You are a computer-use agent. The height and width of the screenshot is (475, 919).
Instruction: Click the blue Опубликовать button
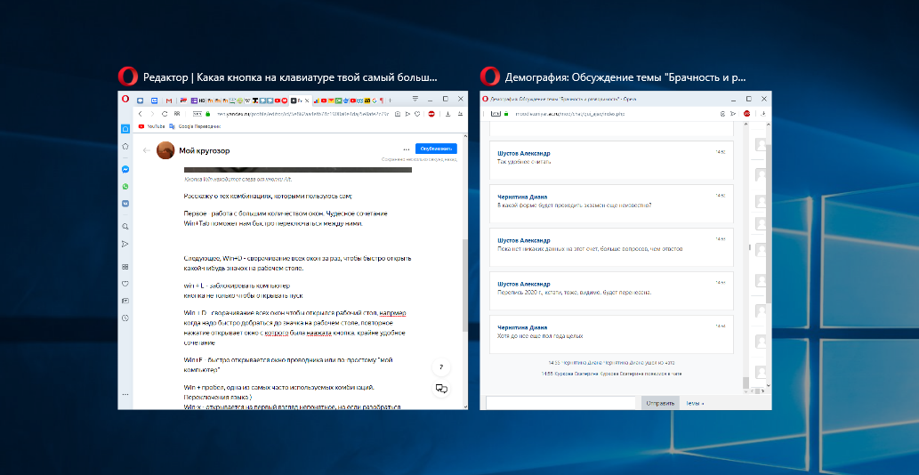tap(436, 149)
